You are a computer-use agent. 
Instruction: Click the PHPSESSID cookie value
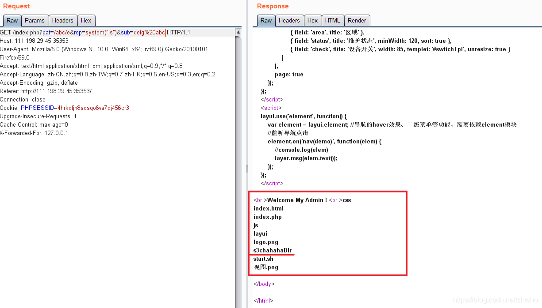tap(93, 108)
